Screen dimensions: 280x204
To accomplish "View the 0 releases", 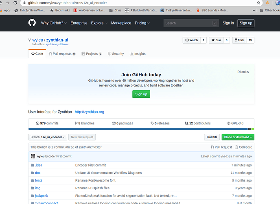I will click(x=160, y=123).
